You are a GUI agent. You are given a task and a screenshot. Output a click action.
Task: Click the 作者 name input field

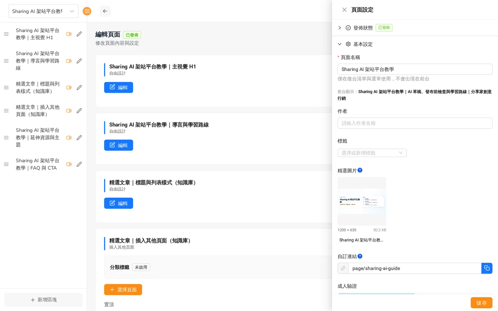415,123
